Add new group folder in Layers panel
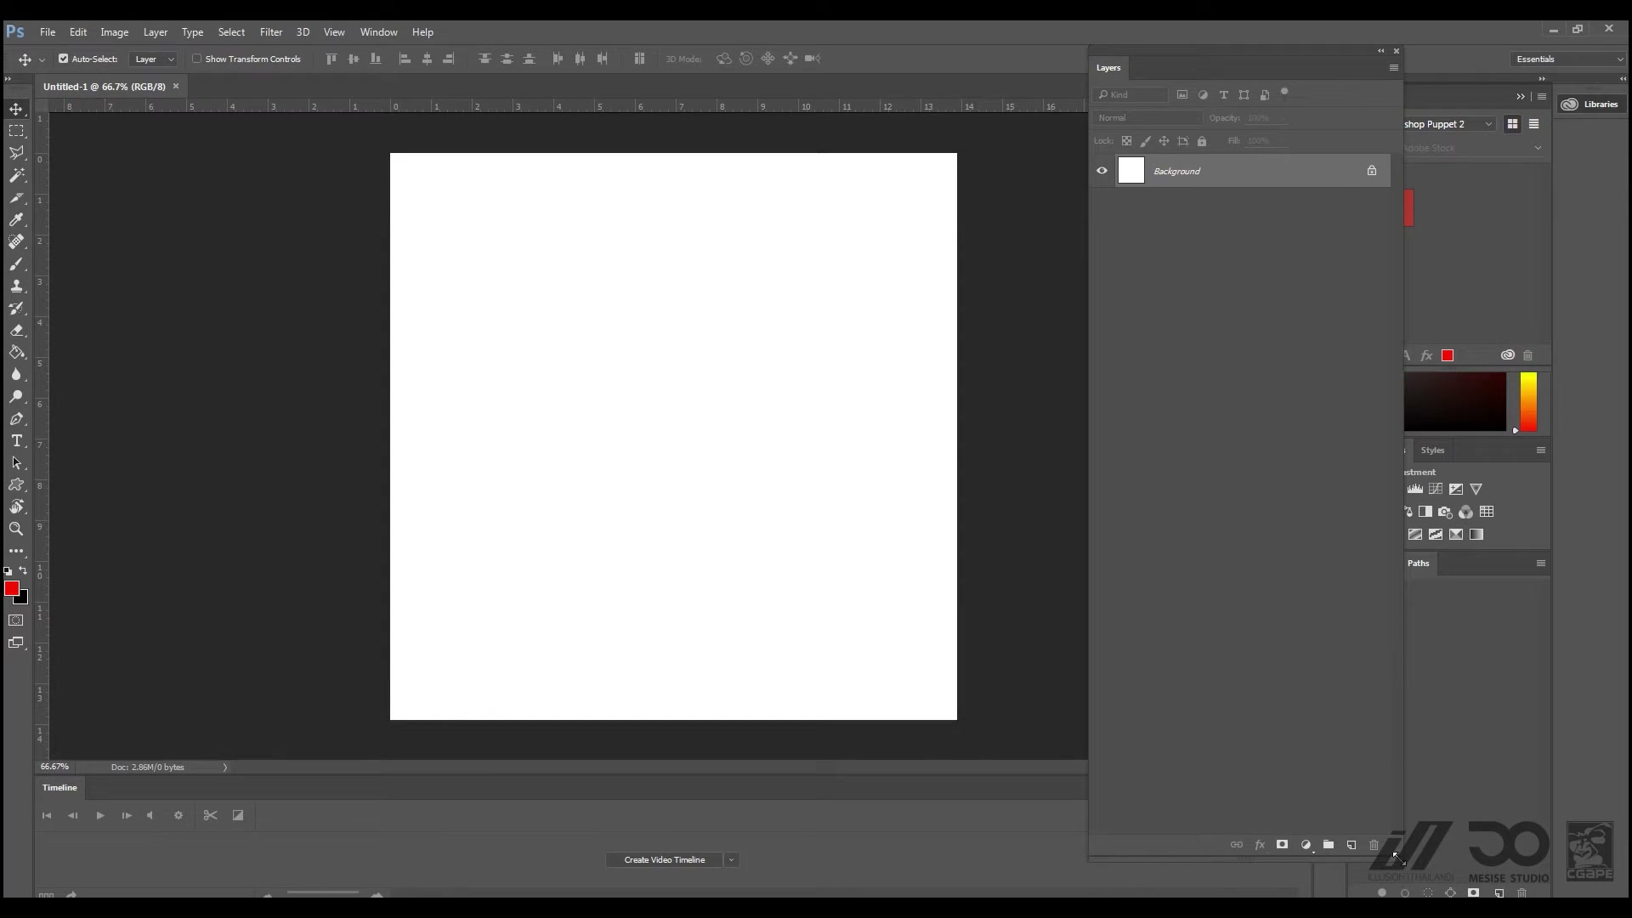 click(1329, 845)
